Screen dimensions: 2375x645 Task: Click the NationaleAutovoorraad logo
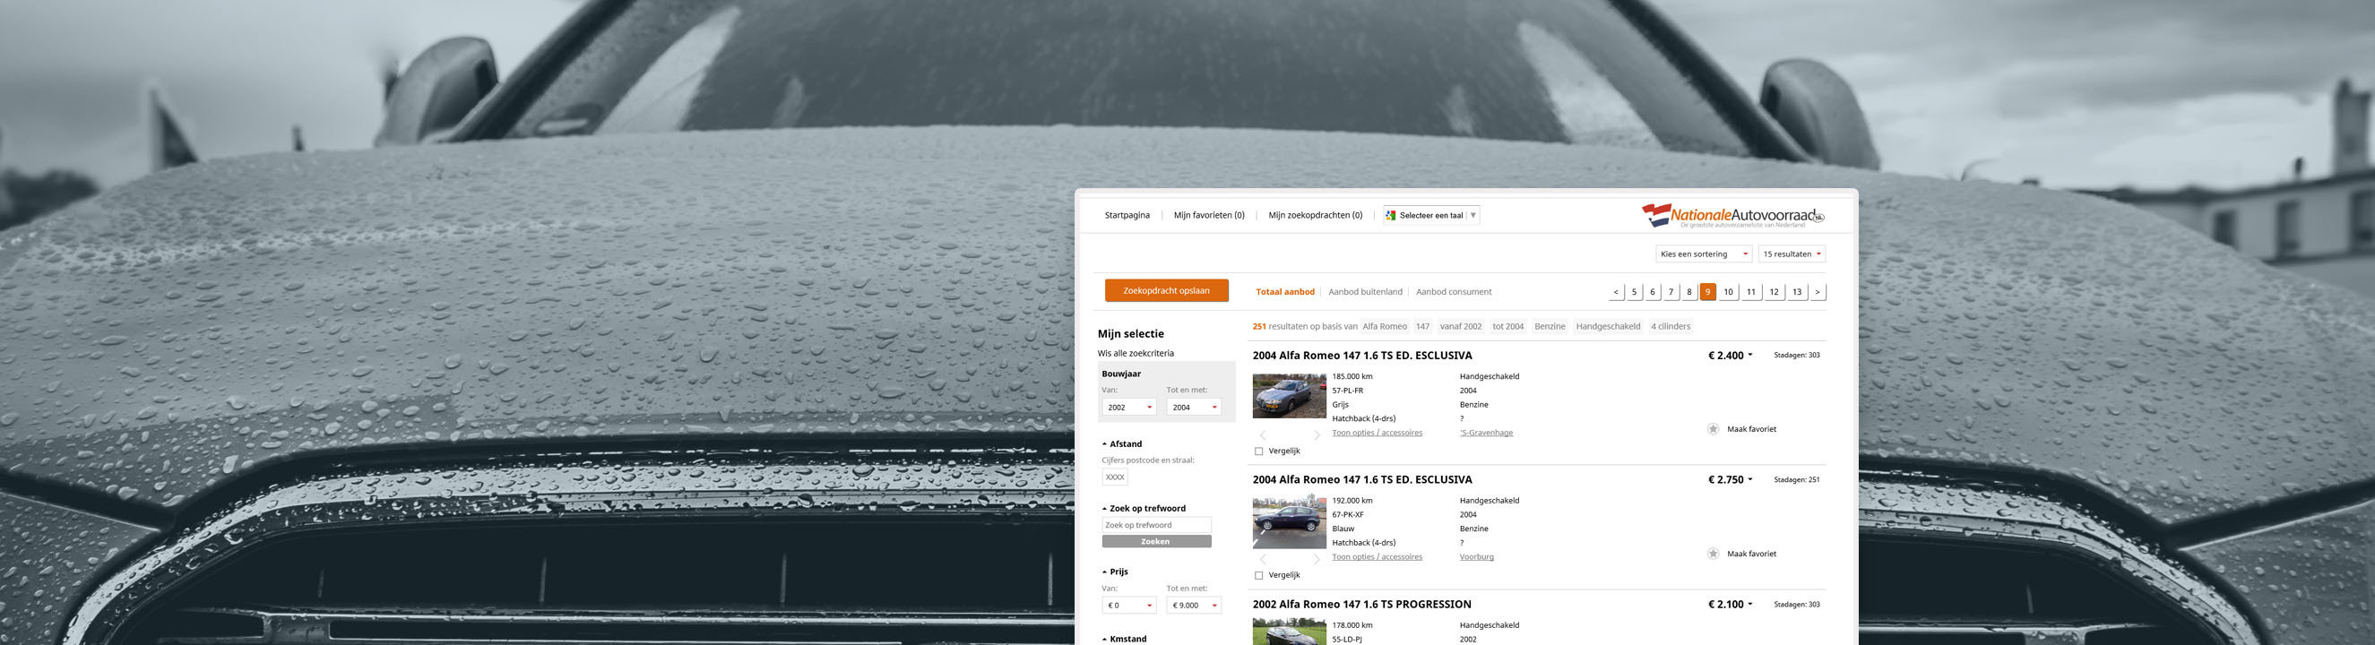click(x=1732, y=216)
